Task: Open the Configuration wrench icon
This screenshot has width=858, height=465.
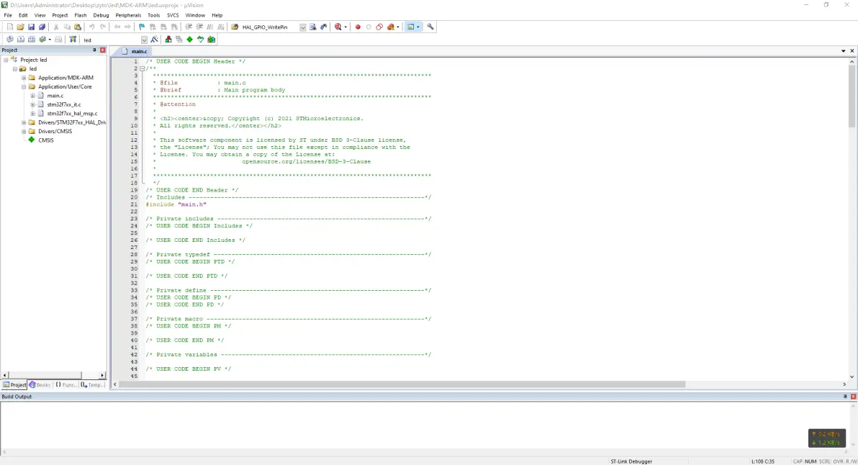Action: click(430, 27)
